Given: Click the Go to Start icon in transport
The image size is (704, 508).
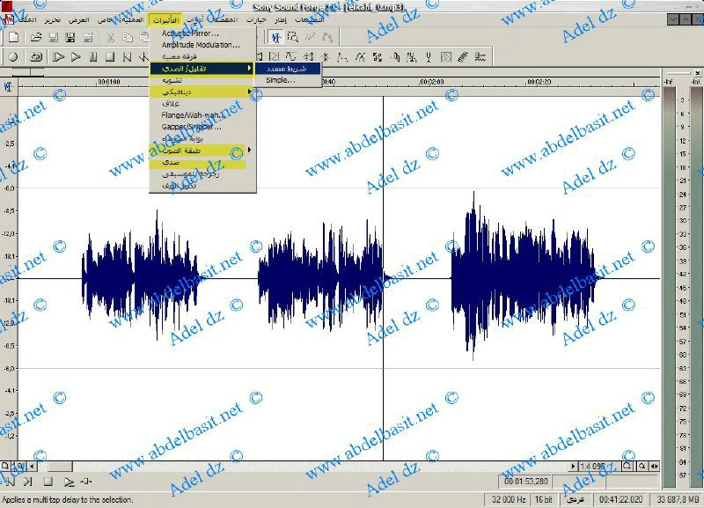Looking at the screenshot, I should [127, 57].
